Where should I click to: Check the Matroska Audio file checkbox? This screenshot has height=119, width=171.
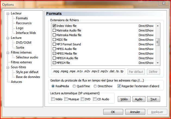54,30
